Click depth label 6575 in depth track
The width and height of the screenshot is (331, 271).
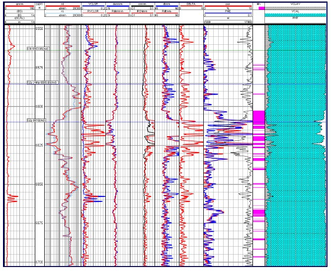coord(39,67)
